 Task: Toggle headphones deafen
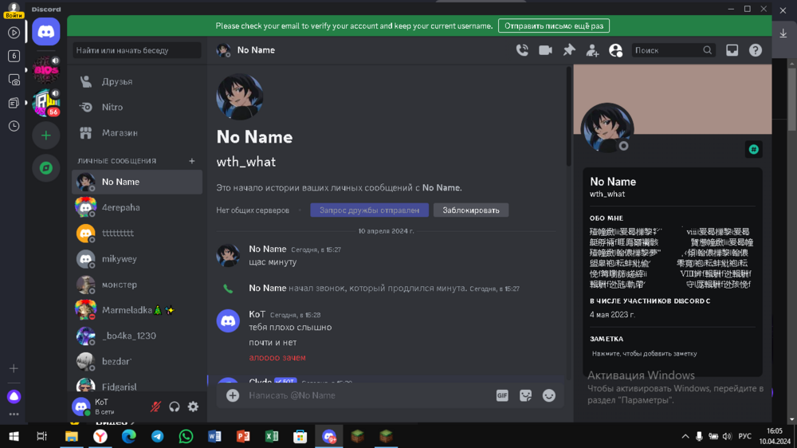click(x=175, y=407)
